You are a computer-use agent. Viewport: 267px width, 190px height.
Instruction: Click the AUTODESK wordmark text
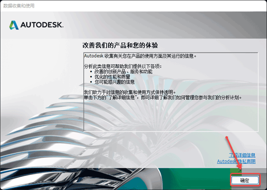point(42,25)
